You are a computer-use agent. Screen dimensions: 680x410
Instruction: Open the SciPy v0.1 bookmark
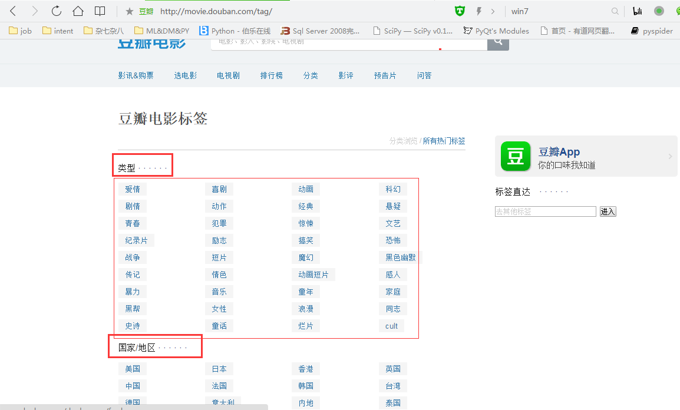click(x=413, y=31)
